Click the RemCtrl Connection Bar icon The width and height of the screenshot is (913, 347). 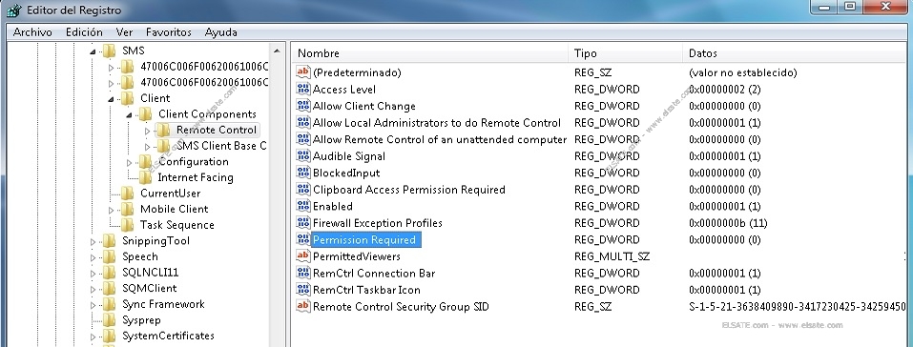[x=303, y=273]
